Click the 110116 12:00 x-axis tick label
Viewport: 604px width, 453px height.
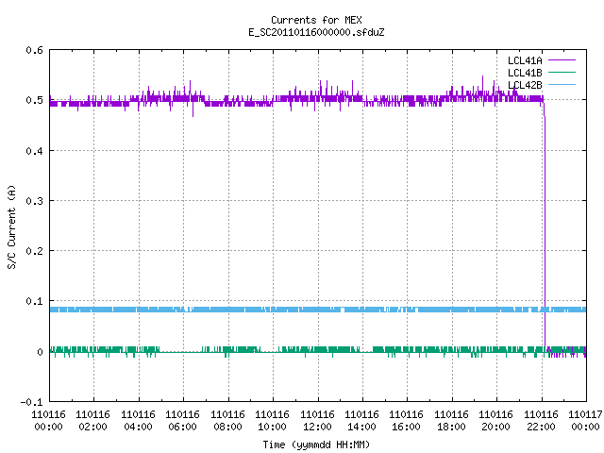click(x=317, y=421)
